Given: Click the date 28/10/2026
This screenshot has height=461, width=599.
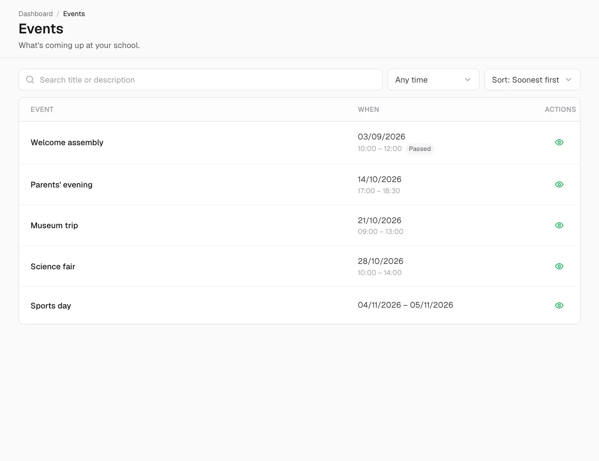Looking at the screenshot, I should 381,261.
